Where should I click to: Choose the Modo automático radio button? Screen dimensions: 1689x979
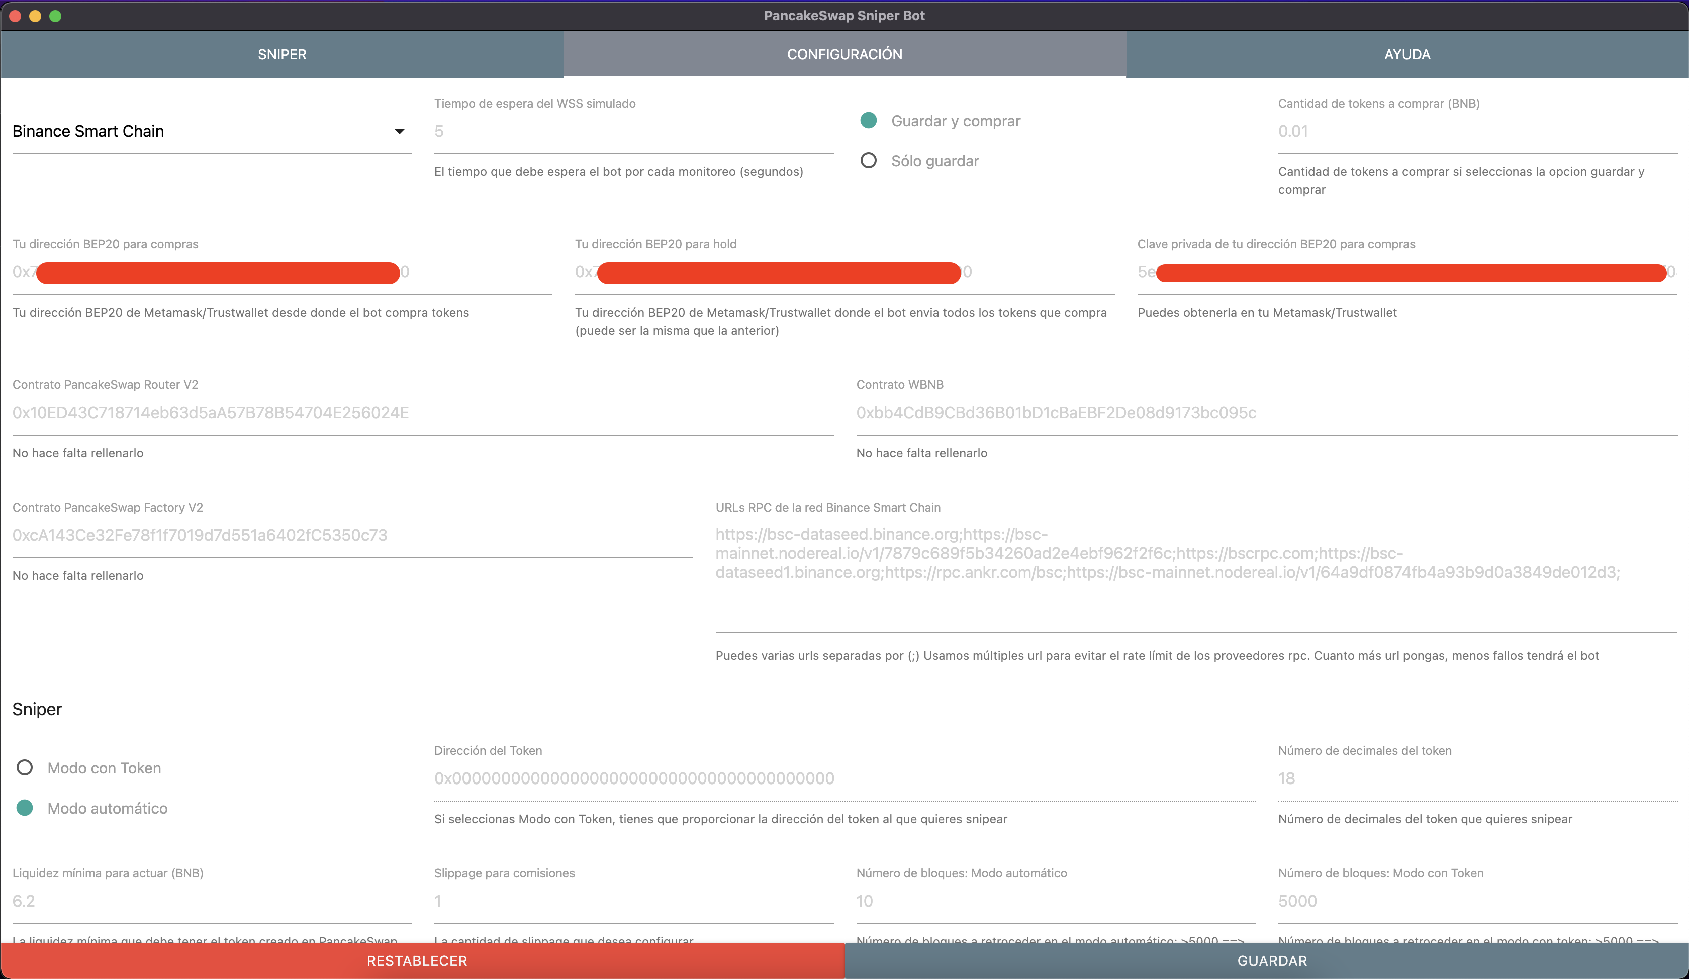pyautogui.click(x=25, y=808)
